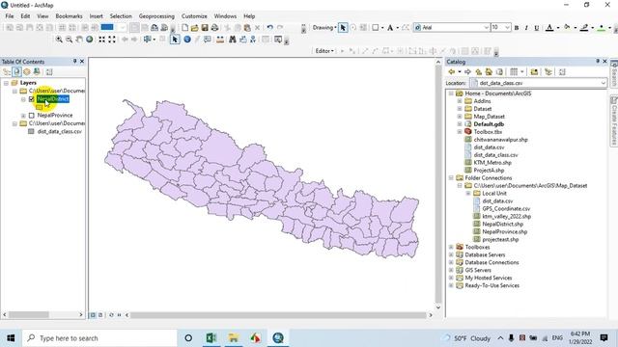Click Connect To Folder in Catalog

(534, 72)
